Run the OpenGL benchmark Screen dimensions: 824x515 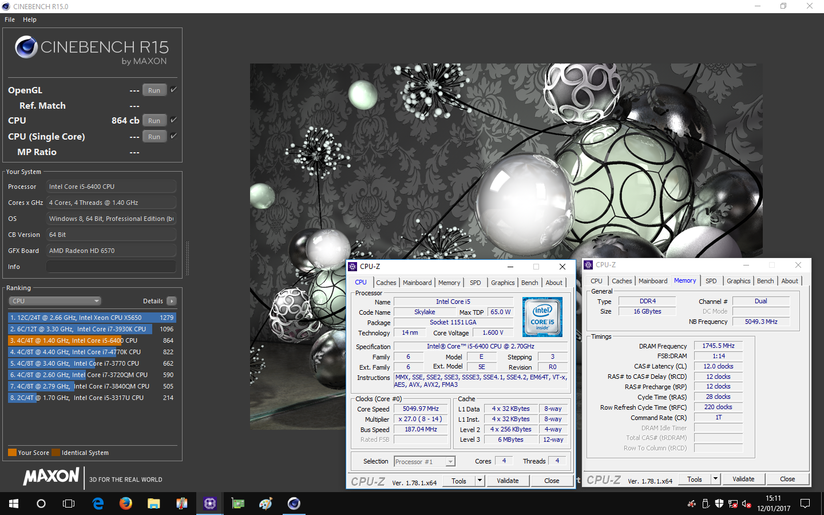(154, 90)
